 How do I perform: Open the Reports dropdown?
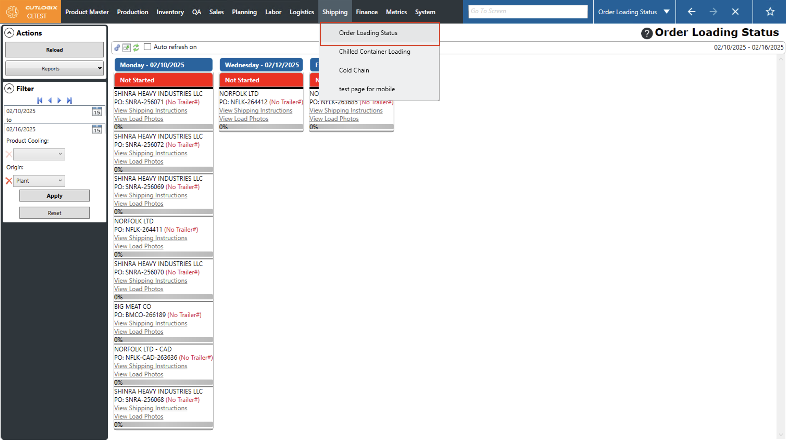[54, 68]
